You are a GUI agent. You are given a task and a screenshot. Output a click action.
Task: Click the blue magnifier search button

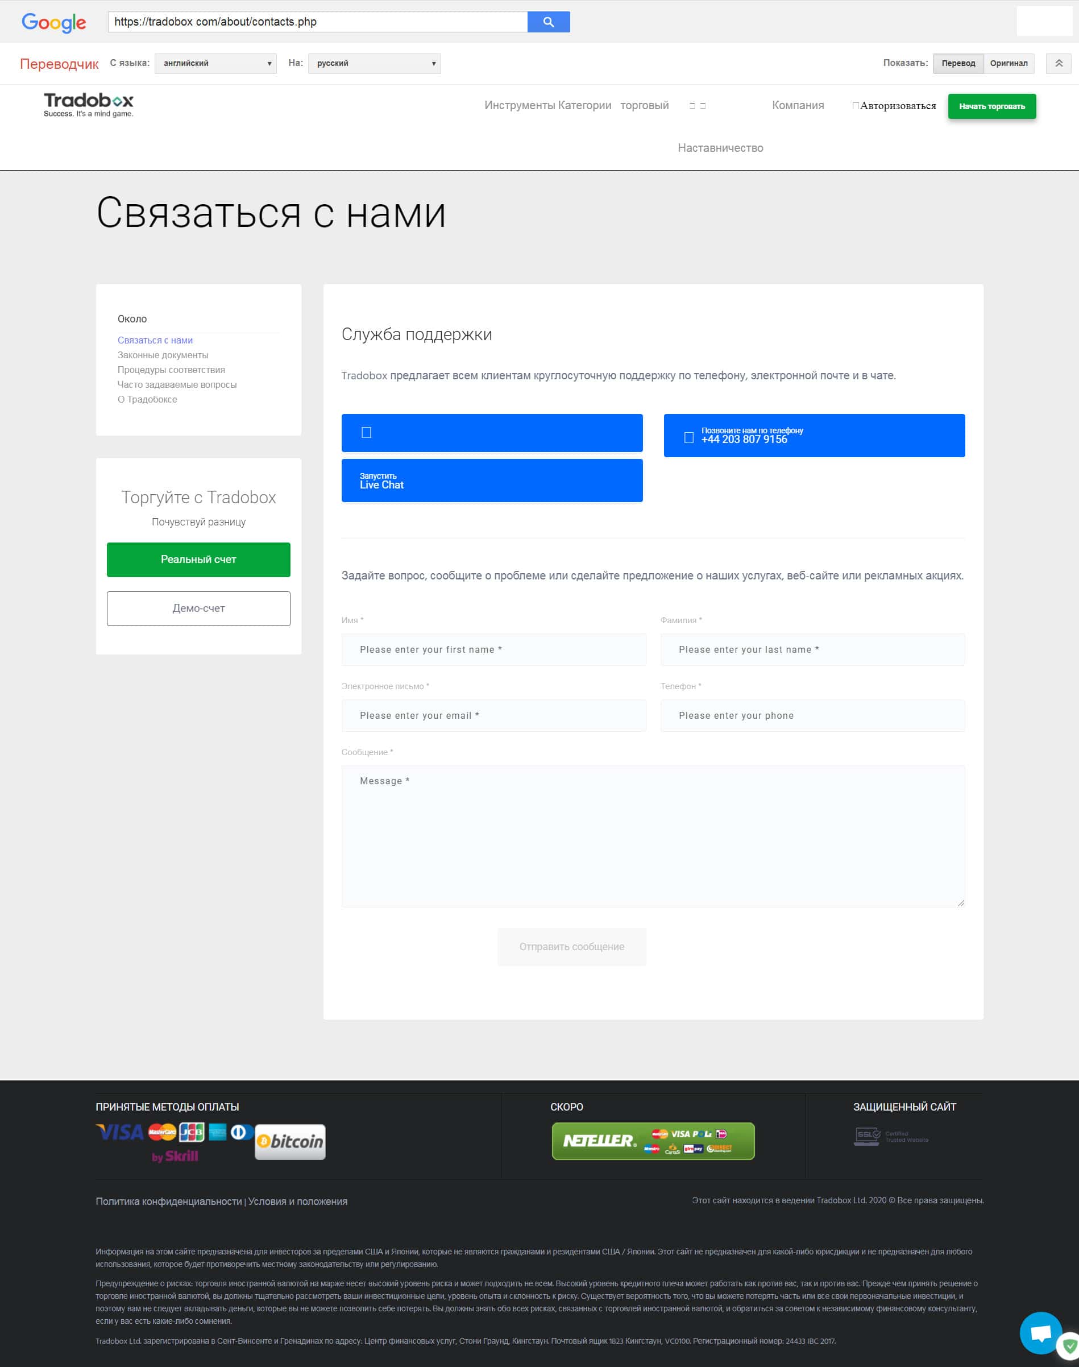click(x=549, y=22)
